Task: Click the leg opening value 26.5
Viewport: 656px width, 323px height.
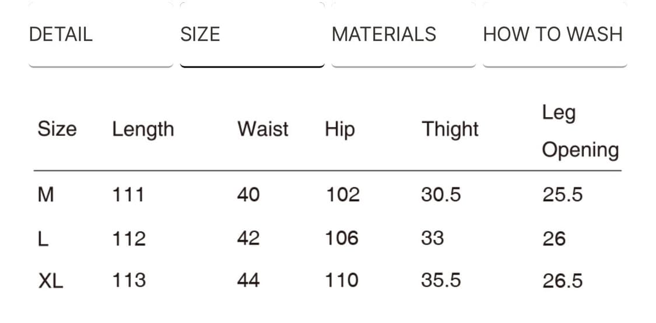Action: (x=563, y=280)
